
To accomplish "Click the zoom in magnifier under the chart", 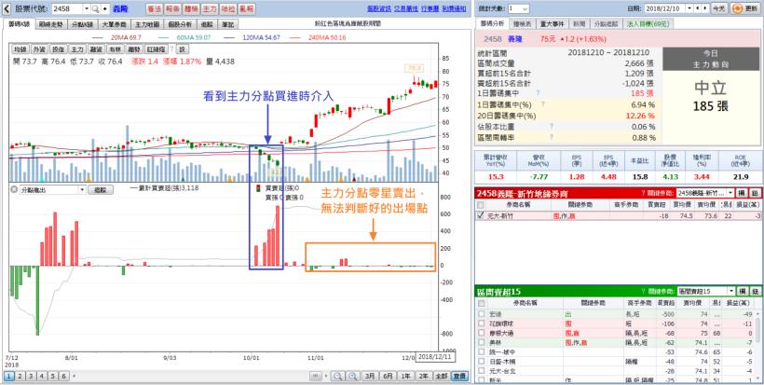I will tap(353, 376).
